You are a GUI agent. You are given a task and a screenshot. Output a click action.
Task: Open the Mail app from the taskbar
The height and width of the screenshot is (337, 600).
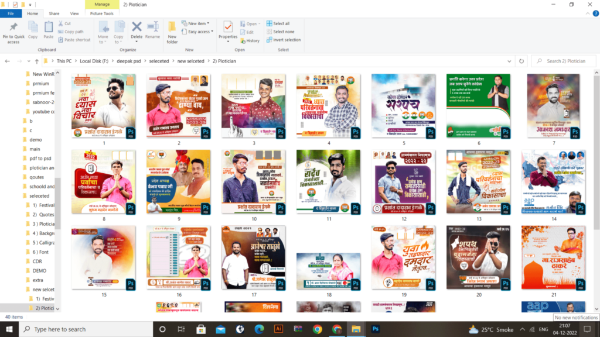pos(220,329)
